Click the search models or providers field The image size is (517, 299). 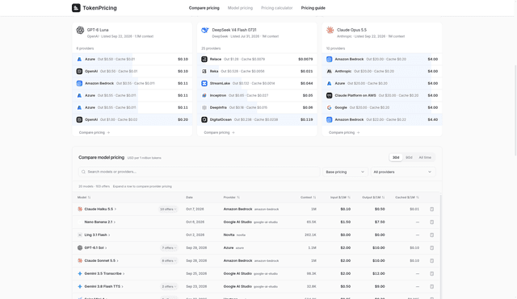pos(200,172)
